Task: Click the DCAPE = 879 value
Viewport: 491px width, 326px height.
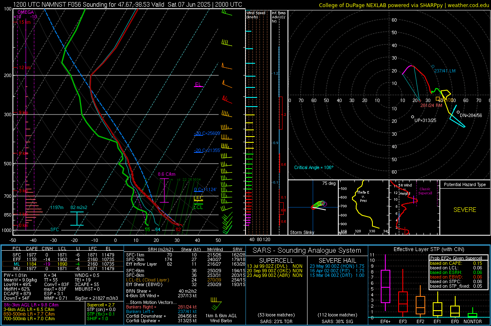Action: (17, 294)
